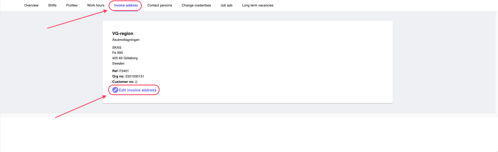Click the 405 83 Göteborg line
Screen dimensions: 498x152
pos(125,58)
